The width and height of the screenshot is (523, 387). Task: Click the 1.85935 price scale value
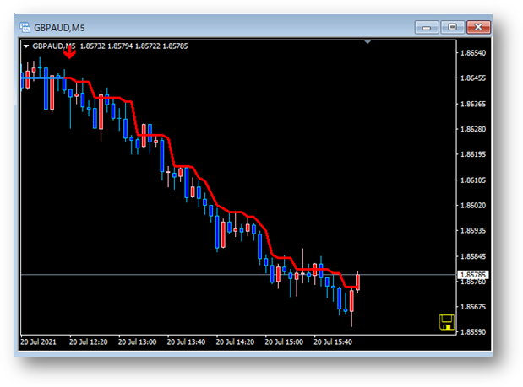(x=473, y=231)
